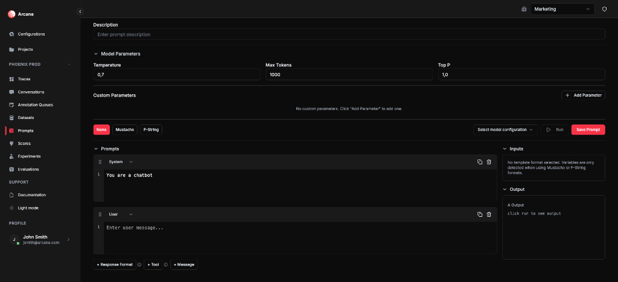The height and width of the screenshot is (282, 618).
Task: Click the copy icon on System prompt
Action: [x=480, y=162]
